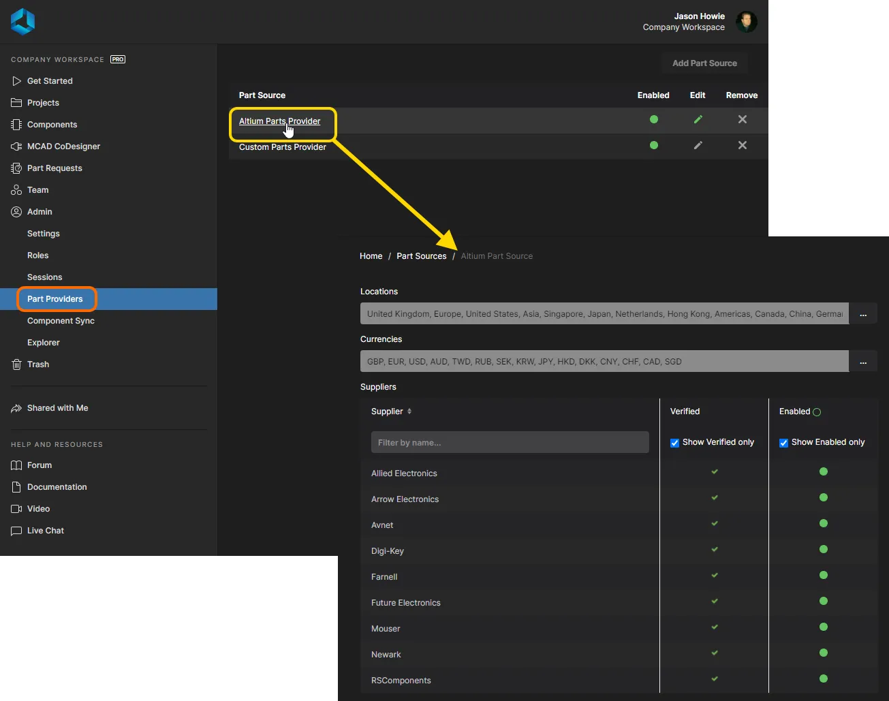Toggle the Altium Parts Provider enabled indicator
Viewport: 889px width, 701px height.
(653, 119)
